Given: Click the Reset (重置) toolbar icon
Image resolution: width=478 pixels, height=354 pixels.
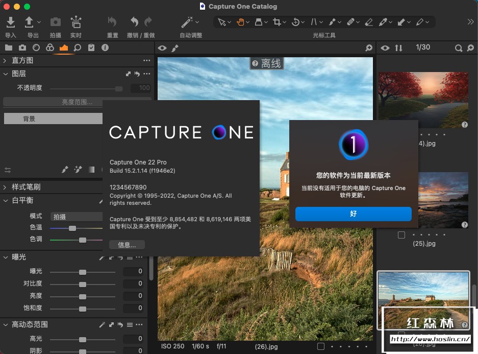Looking at the screenshot, I should [x=112, y=22].
